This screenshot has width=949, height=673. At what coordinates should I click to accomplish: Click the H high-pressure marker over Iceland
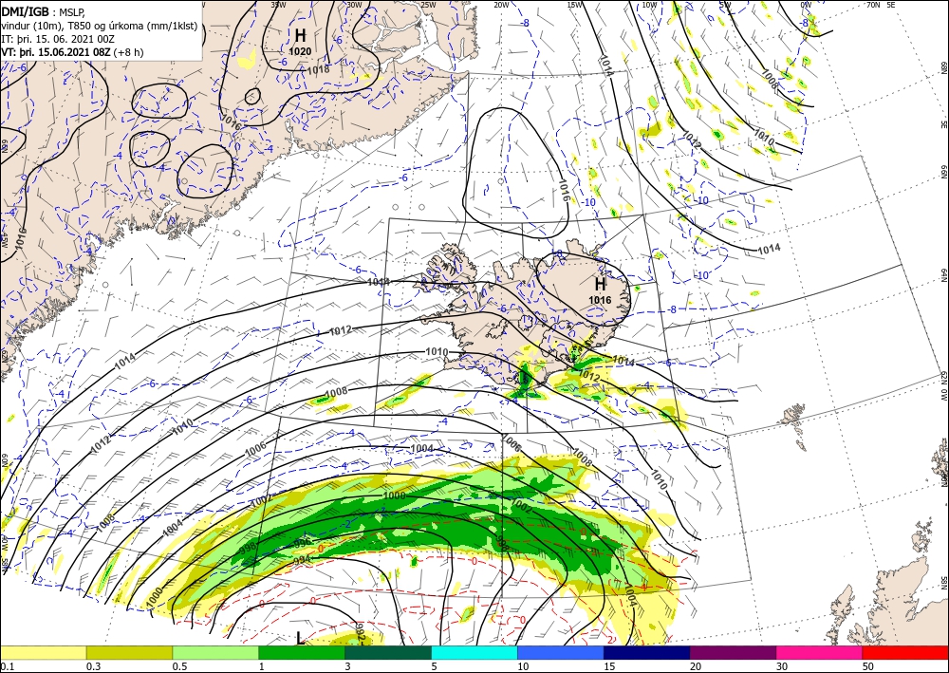point(600,284)
